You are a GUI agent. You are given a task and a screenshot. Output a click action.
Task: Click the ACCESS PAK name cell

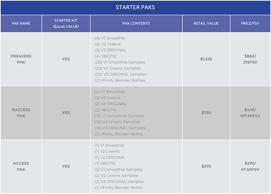[x=21, y=166]
